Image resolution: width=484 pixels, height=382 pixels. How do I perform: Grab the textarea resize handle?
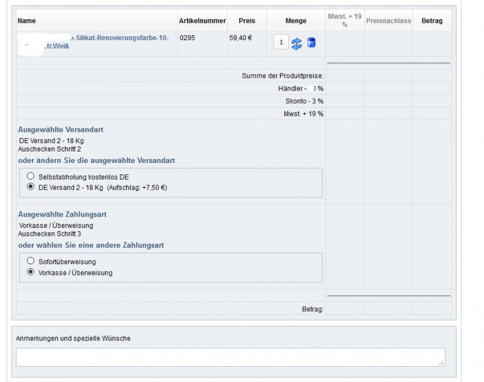tap(441, 363)
